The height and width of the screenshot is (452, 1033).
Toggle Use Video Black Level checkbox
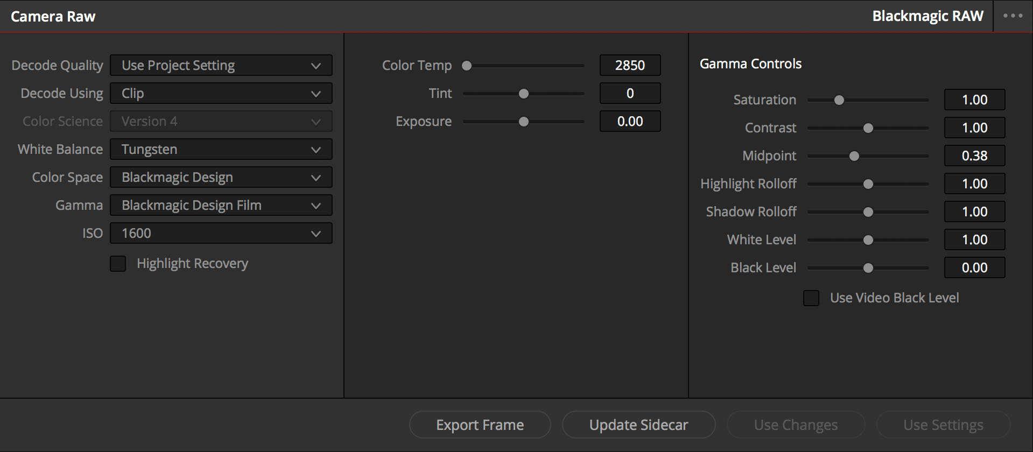811,298
